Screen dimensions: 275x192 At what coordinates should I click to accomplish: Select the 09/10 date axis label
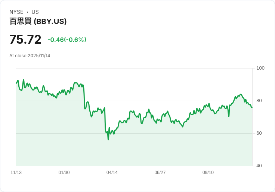click(x=208, y=173)
